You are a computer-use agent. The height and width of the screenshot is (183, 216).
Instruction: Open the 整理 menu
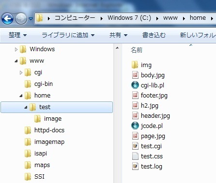[x=17, y=35]
